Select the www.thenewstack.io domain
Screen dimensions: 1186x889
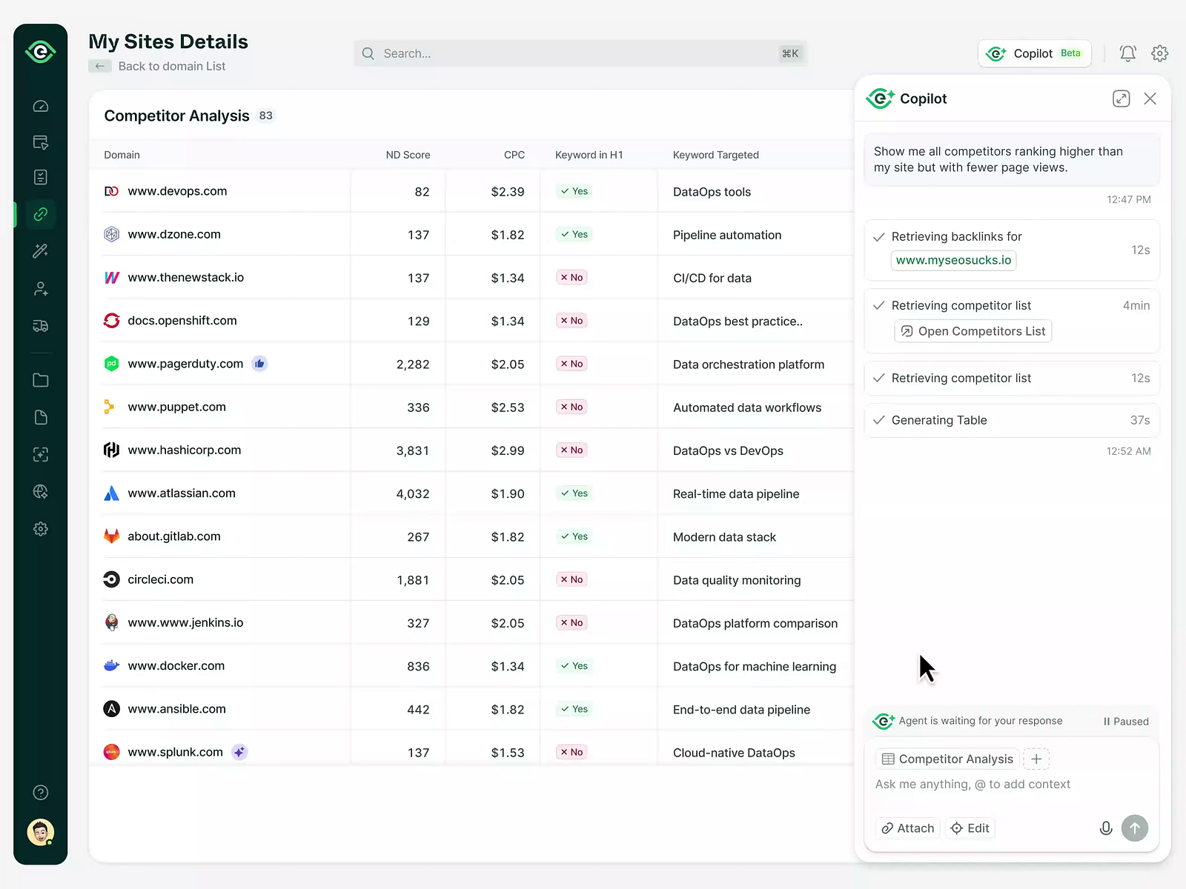185,277
